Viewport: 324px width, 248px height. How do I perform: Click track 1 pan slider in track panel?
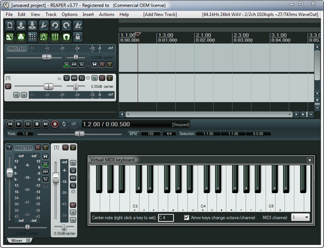76,87
